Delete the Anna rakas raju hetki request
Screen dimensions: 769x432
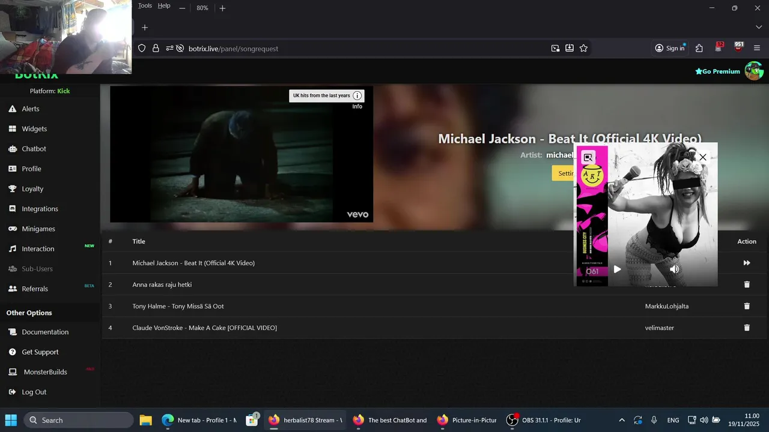[747, 284]
